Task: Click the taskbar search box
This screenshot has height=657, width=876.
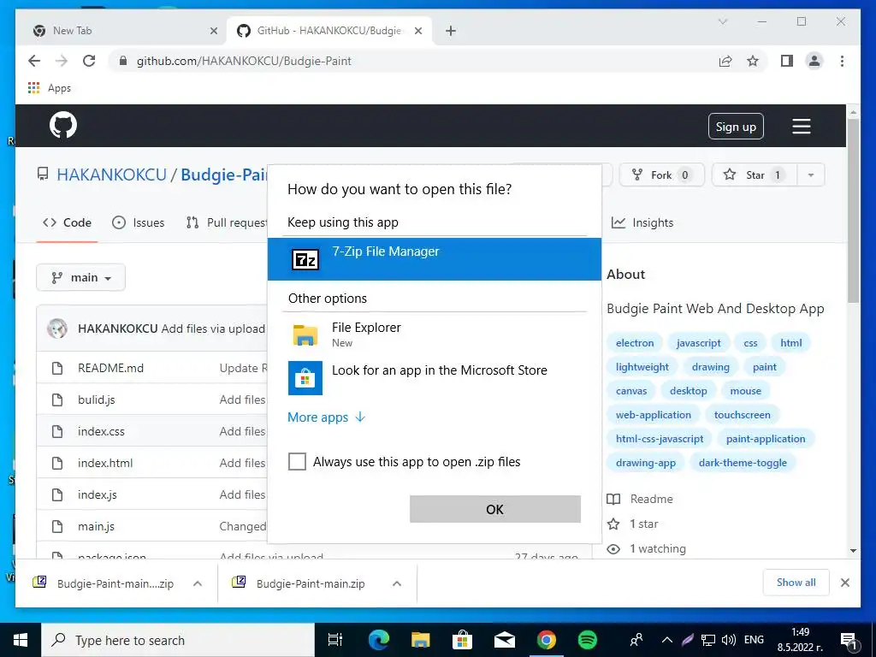Action: [x=178, y=640]
